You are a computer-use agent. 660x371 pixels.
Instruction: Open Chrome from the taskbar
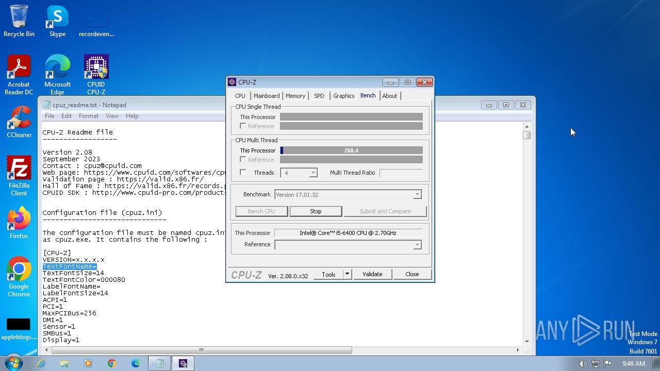click(x=112, y=363)
